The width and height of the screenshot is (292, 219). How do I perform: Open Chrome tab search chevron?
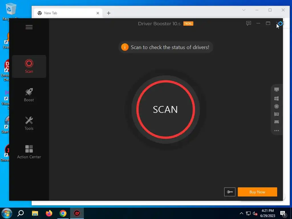coord(244,10)
